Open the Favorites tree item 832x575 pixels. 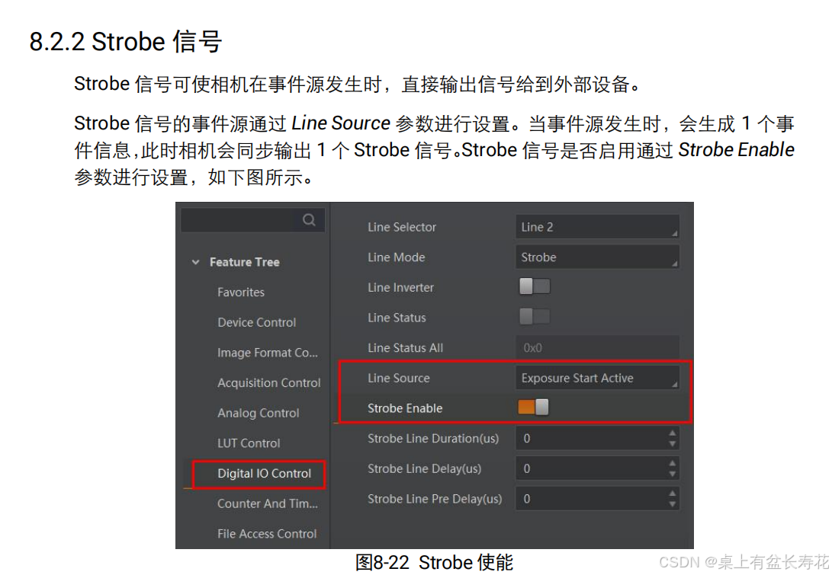point(240,292)
